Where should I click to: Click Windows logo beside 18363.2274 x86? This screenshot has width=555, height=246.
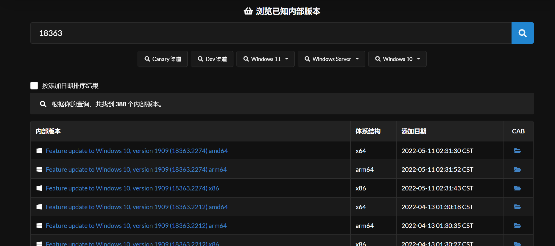pyautogui.click(x=39, y=188)
